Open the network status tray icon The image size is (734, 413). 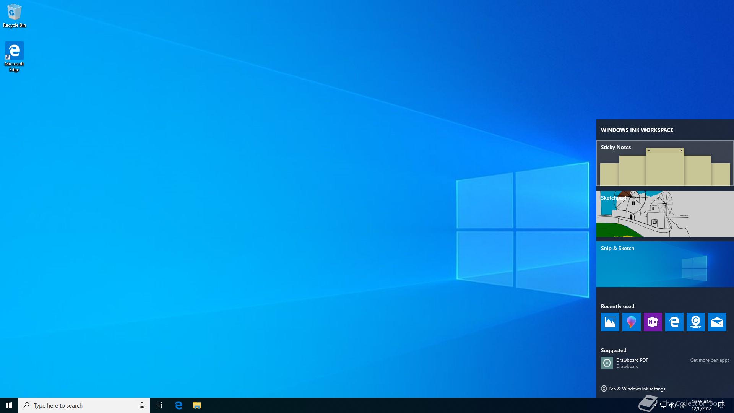[663, 405]
